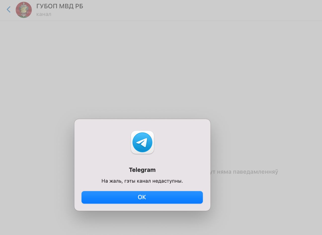Click the word 'паведамленняў' in the background chat
The width and height of the screenshot is (322, 235).
(x=256, y=172)
